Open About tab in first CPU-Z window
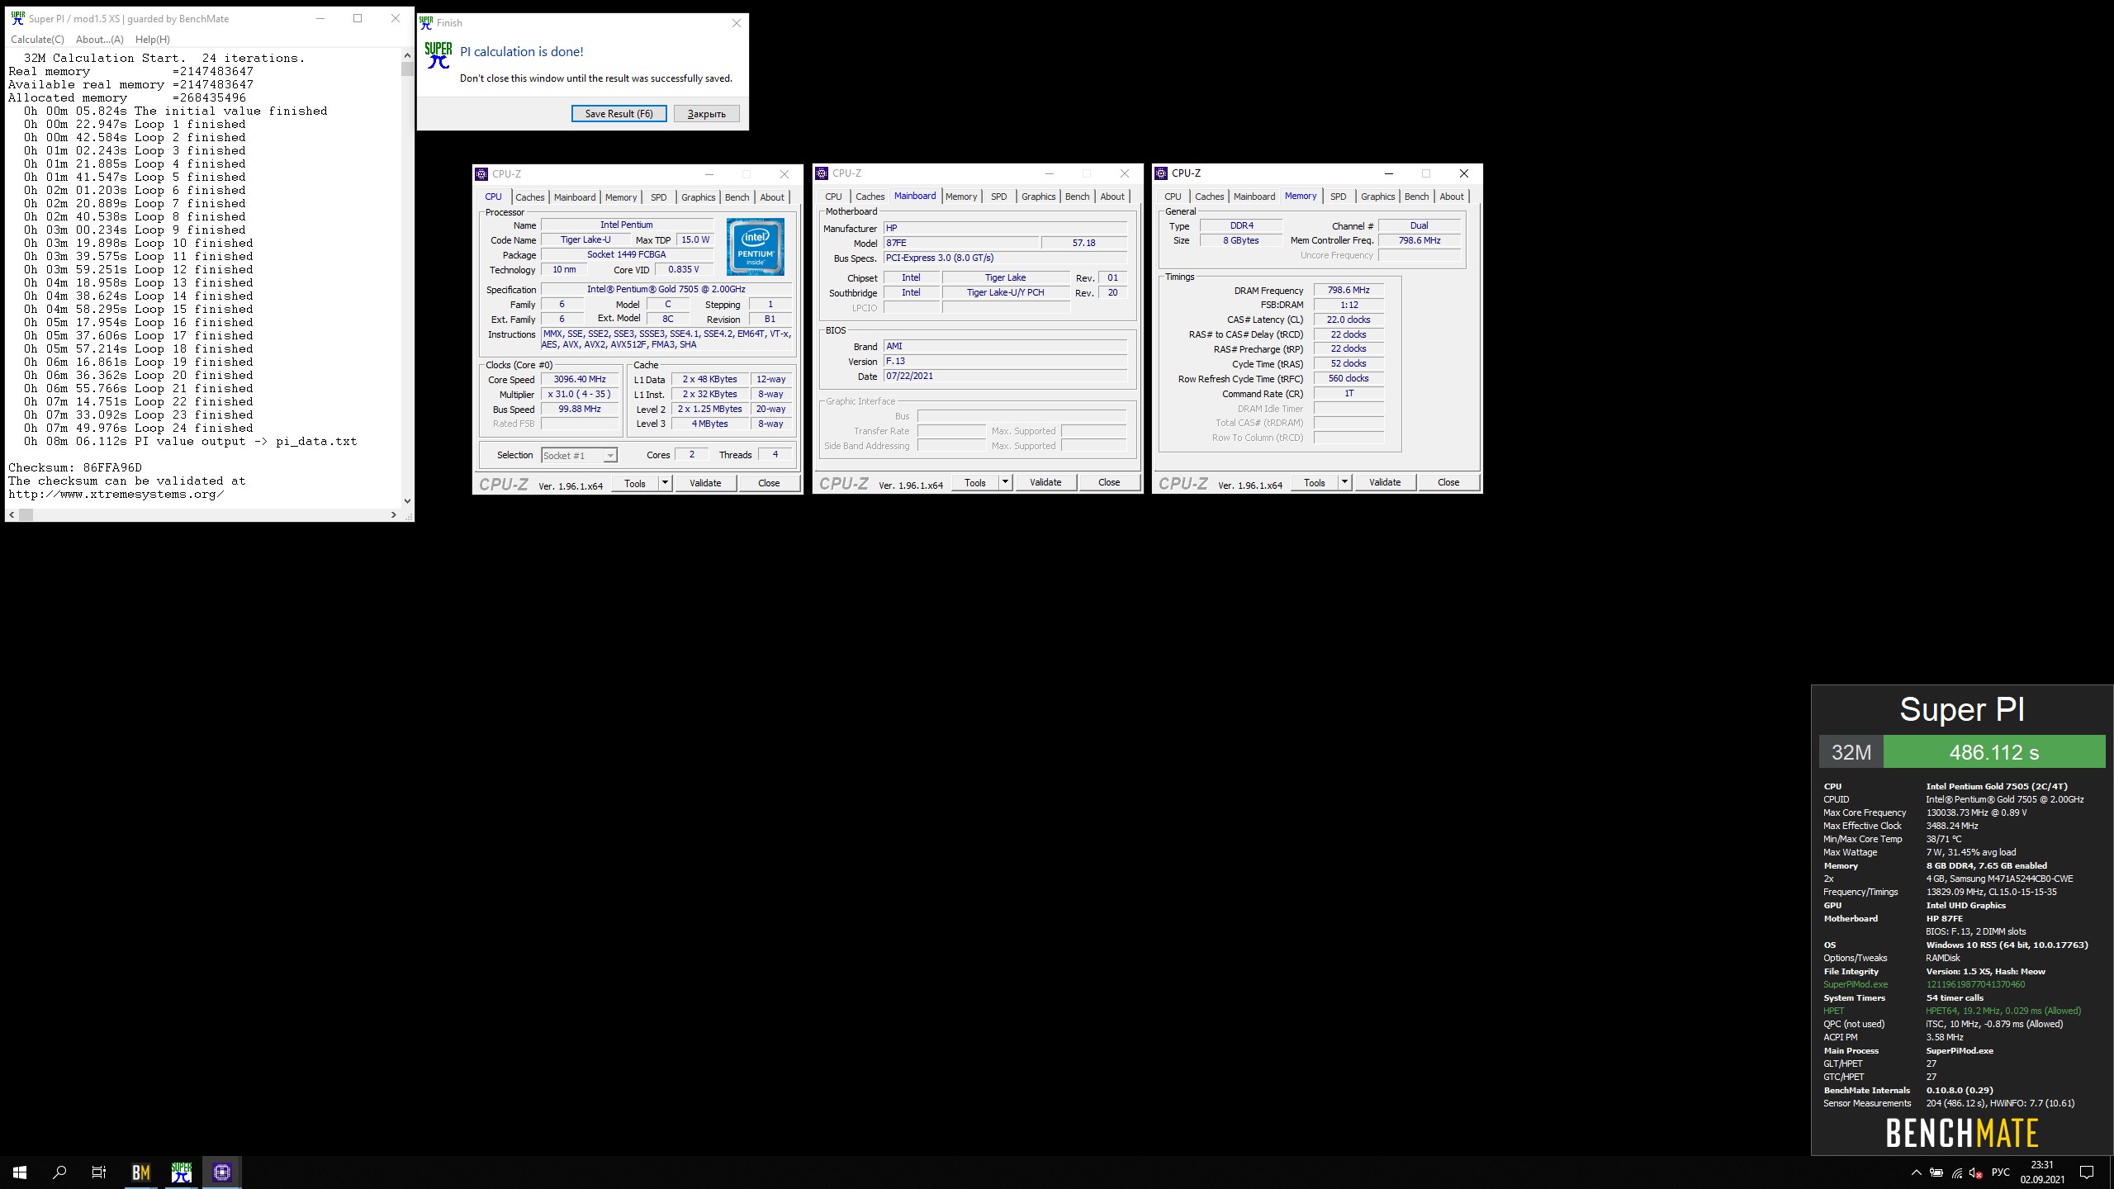 pyautogui.click(x=772, y=197)
